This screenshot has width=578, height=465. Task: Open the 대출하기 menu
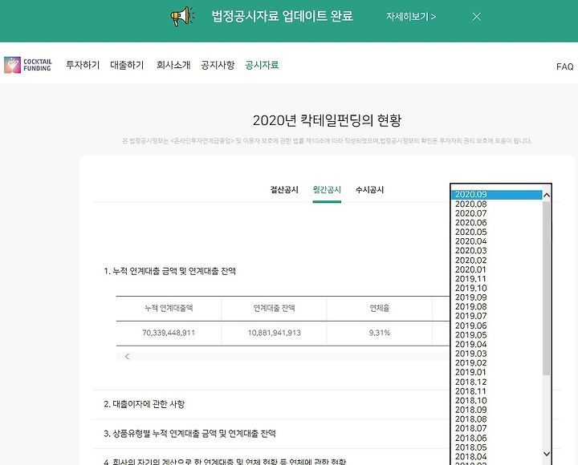[x=127, y=65]
